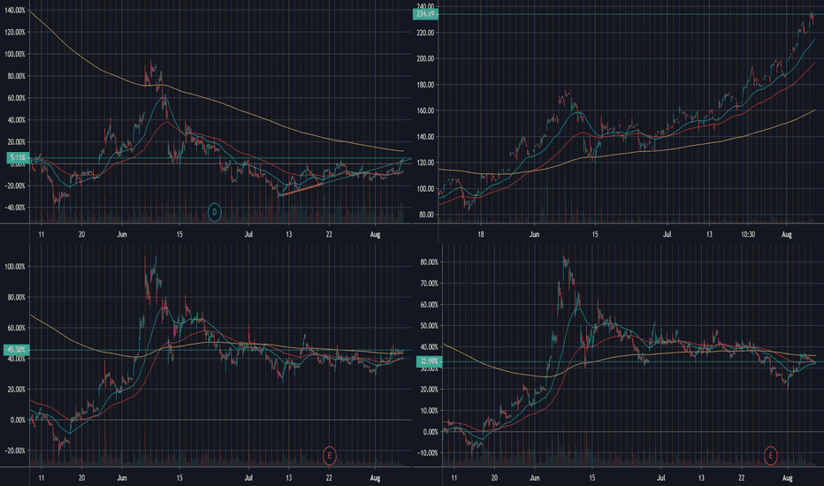Image resolution: width=824 pixels, height=486 pixels.
Task: Click 60.00% on the 45.50% chart axis
Action: tap(14, 328)
